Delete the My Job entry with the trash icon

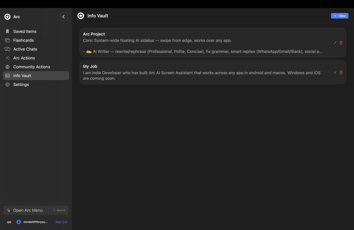click(341, 72)
